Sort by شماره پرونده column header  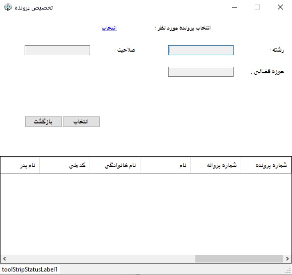tap(266, 165)
